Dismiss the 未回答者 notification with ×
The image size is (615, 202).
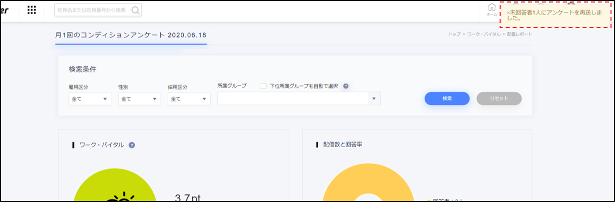(508, 12)
